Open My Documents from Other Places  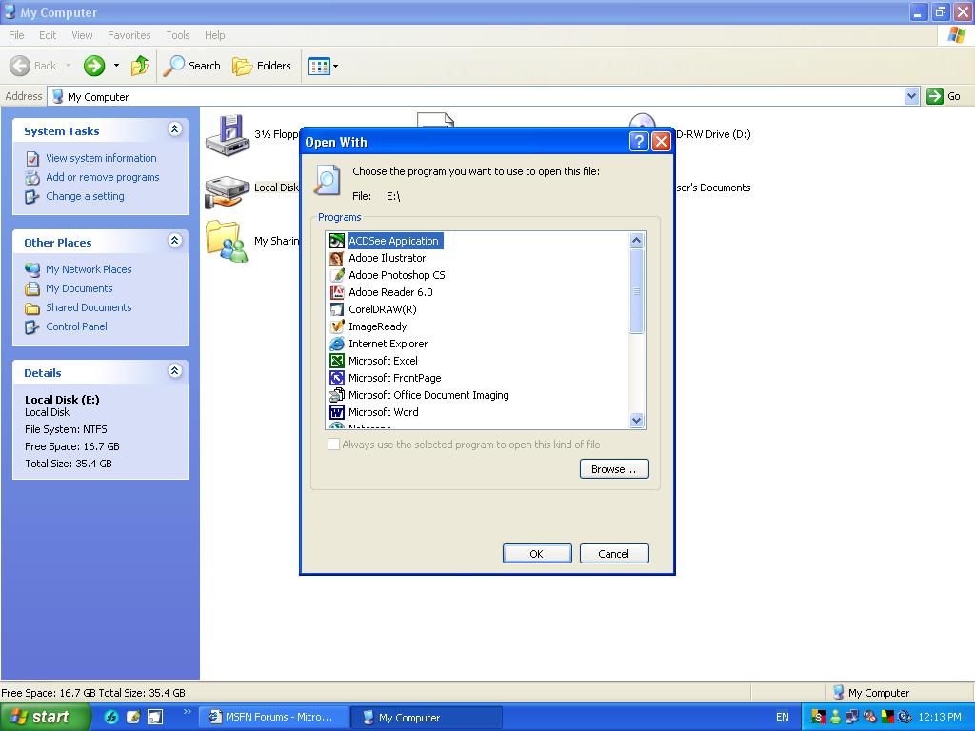click(x=79, y=288)
